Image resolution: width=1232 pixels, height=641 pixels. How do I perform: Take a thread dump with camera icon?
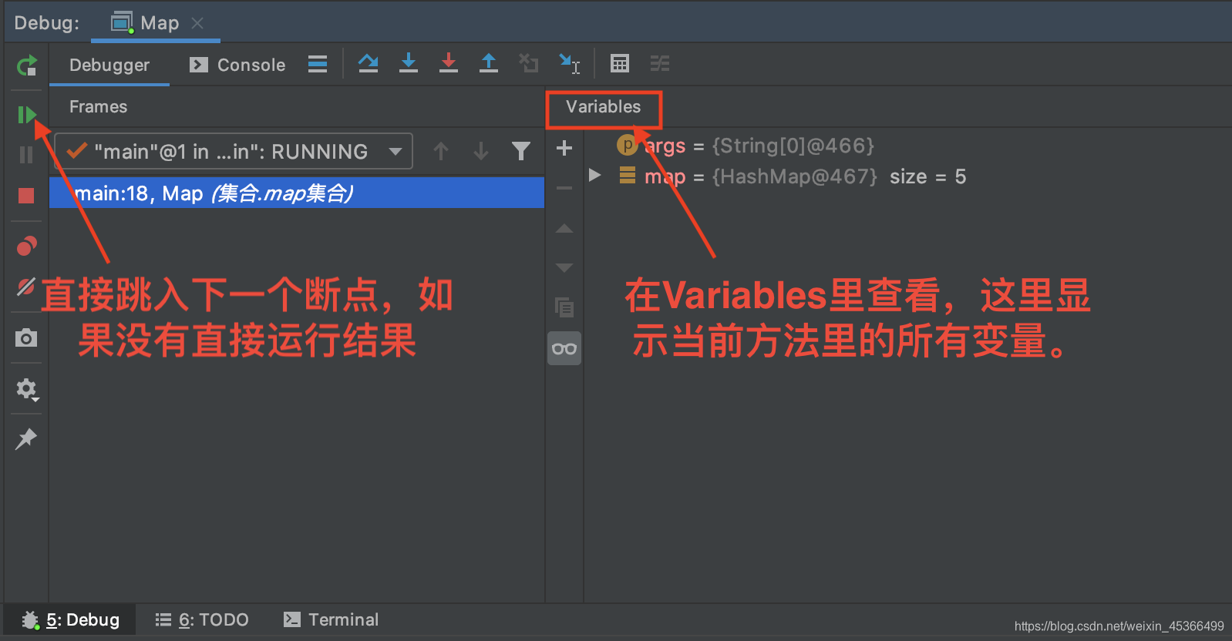[x=26, y=337]
